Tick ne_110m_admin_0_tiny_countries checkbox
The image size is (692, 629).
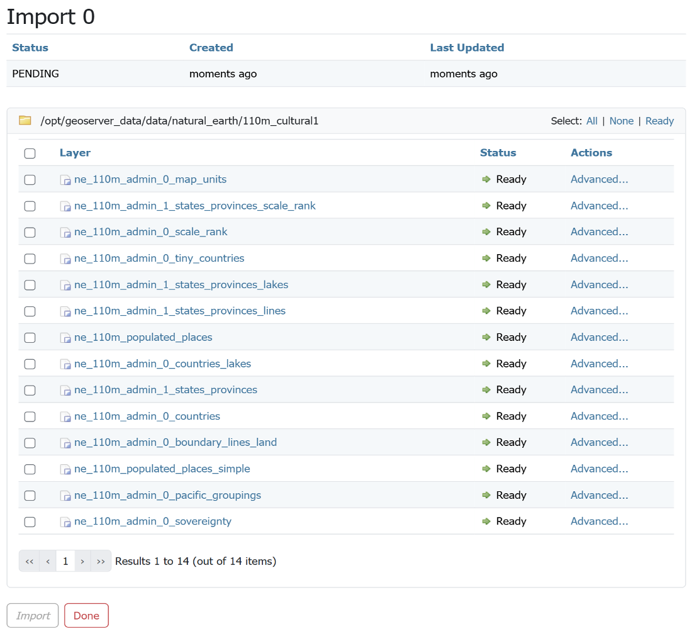[x=30, y=259]
